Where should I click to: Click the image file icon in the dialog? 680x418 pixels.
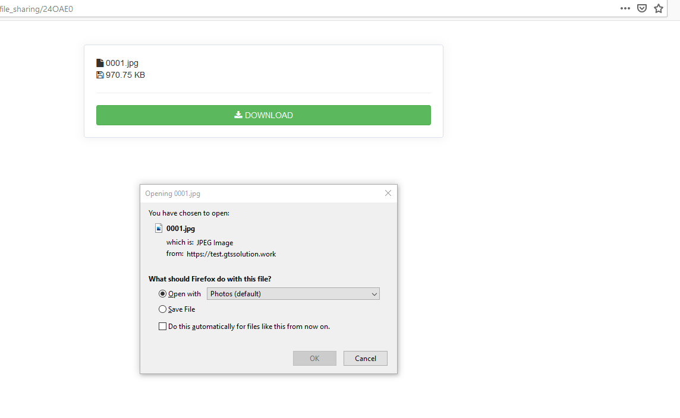(x=159, y=228)
